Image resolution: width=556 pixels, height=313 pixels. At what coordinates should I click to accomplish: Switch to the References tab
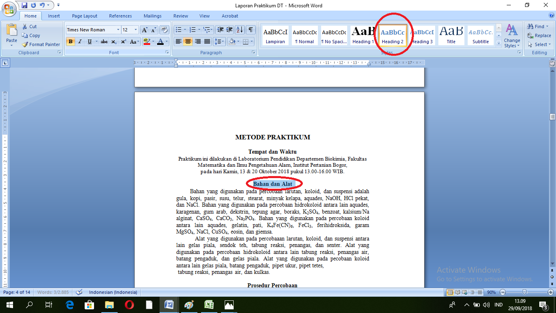click(x=120, y=16)
